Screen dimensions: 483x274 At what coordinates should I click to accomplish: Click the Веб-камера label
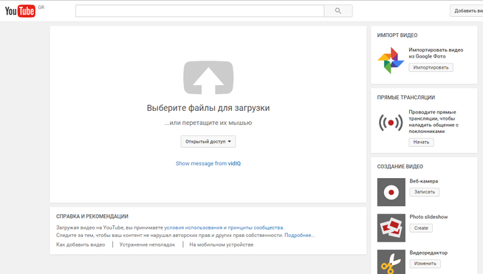424,181
